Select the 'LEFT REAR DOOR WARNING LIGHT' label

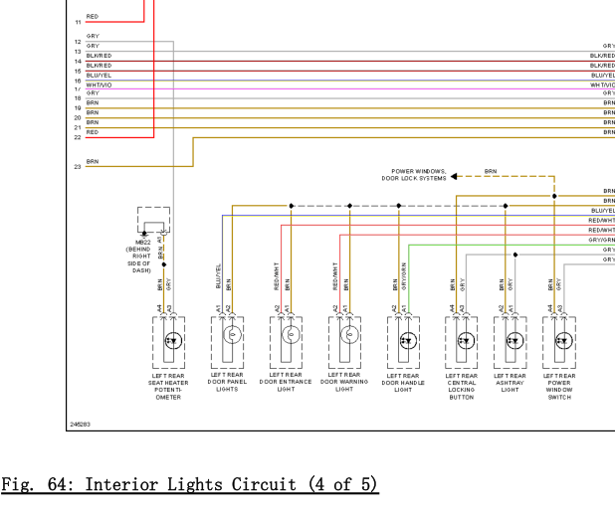[344, 382]
